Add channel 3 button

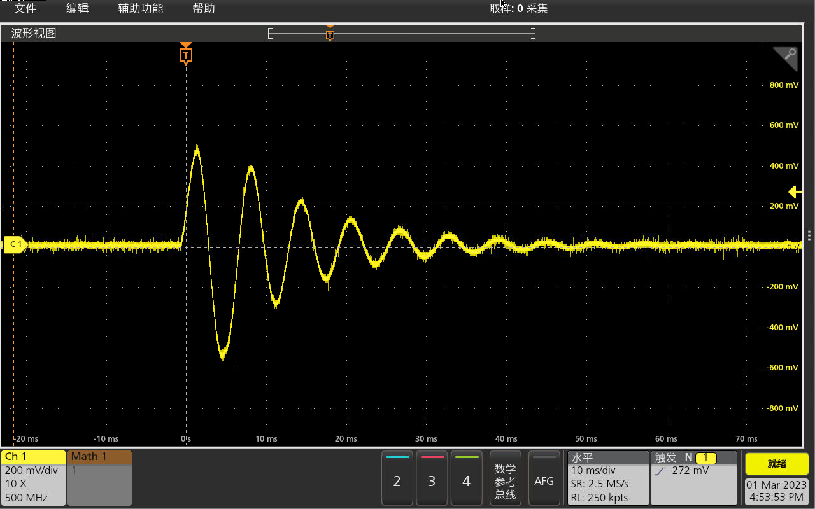(x=432, y=478)
